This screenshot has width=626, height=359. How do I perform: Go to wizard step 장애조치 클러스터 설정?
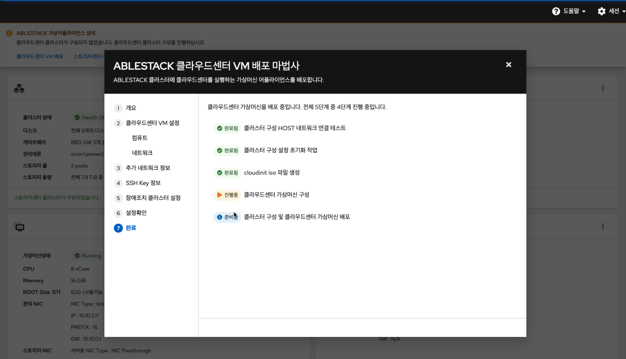147,198
